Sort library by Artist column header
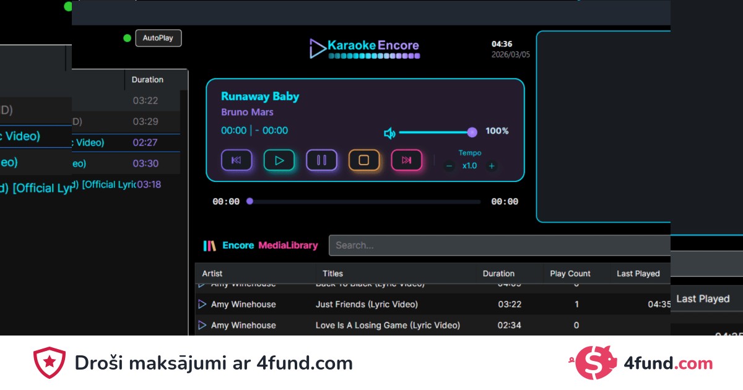This screenshot has width=743, height=390. pos(212,274)
